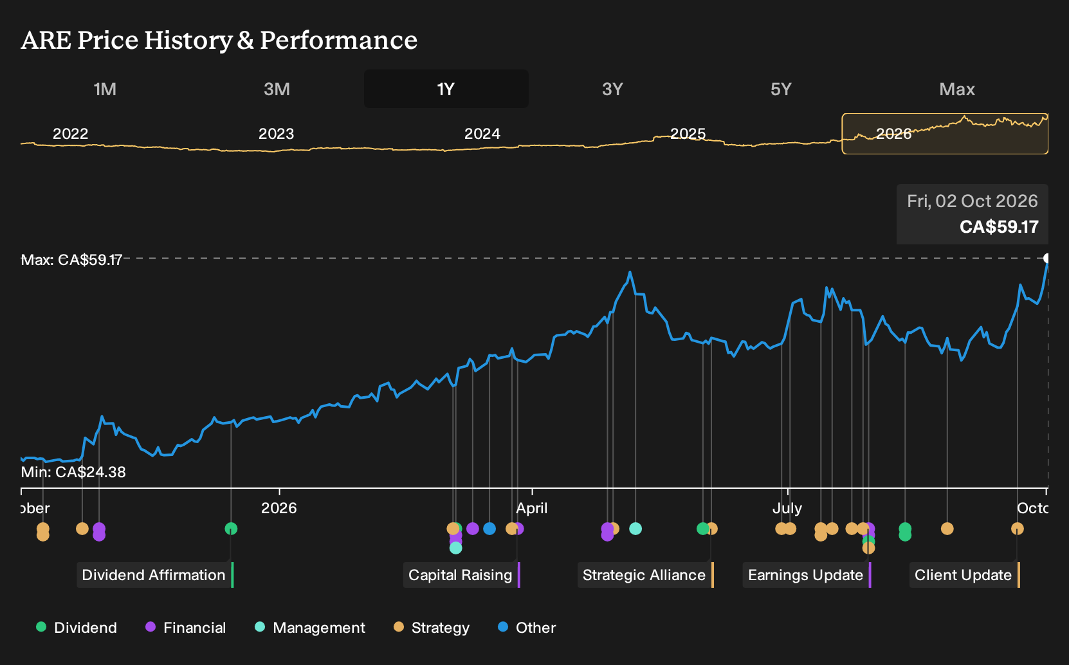Toggle the Strategy legend filter

(432, 628)
